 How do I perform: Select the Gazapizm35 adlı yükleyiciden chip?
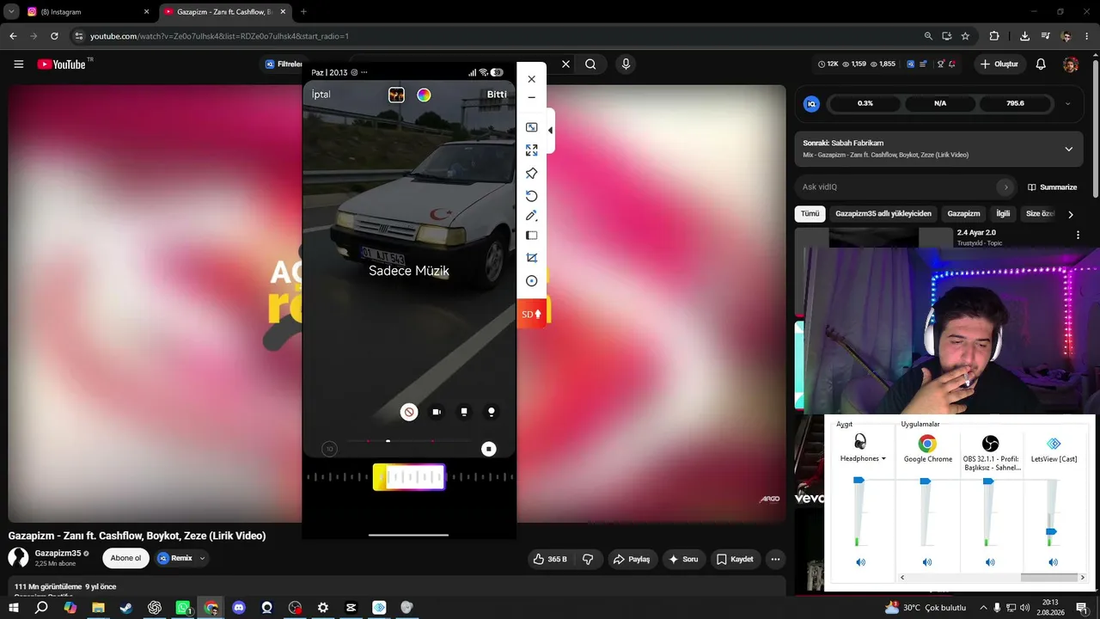click(x=883, y=214)
